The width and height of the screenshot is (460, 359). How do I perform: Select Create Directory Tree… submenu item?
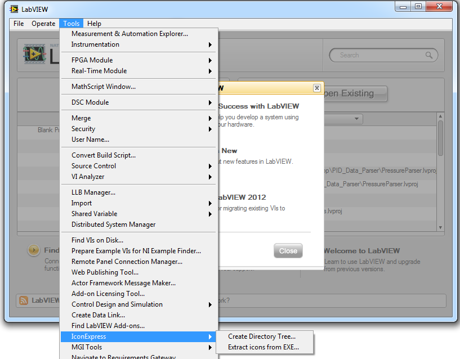pyautogui.click(x=265, y=336)
